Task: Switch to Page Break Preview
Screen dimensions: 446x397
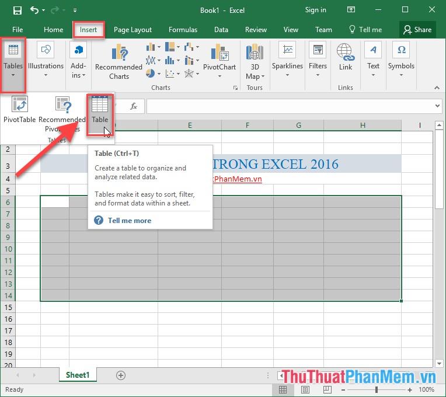Action: (x=327, y=389)
